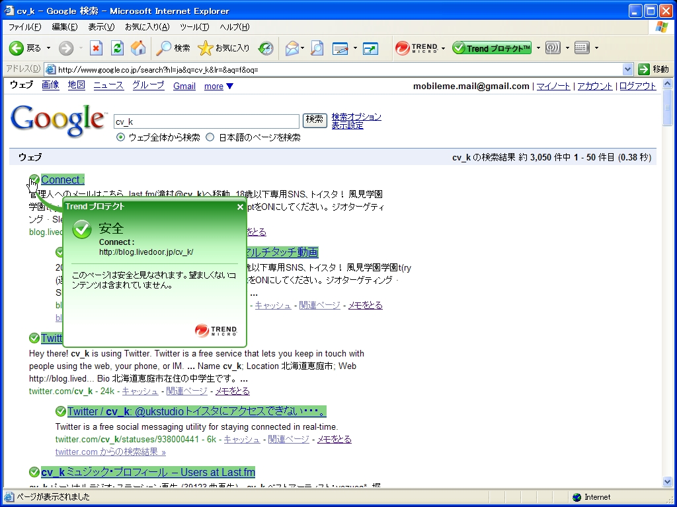
Task: Click the ログアウト link
Action: click(x=638, y=86)
